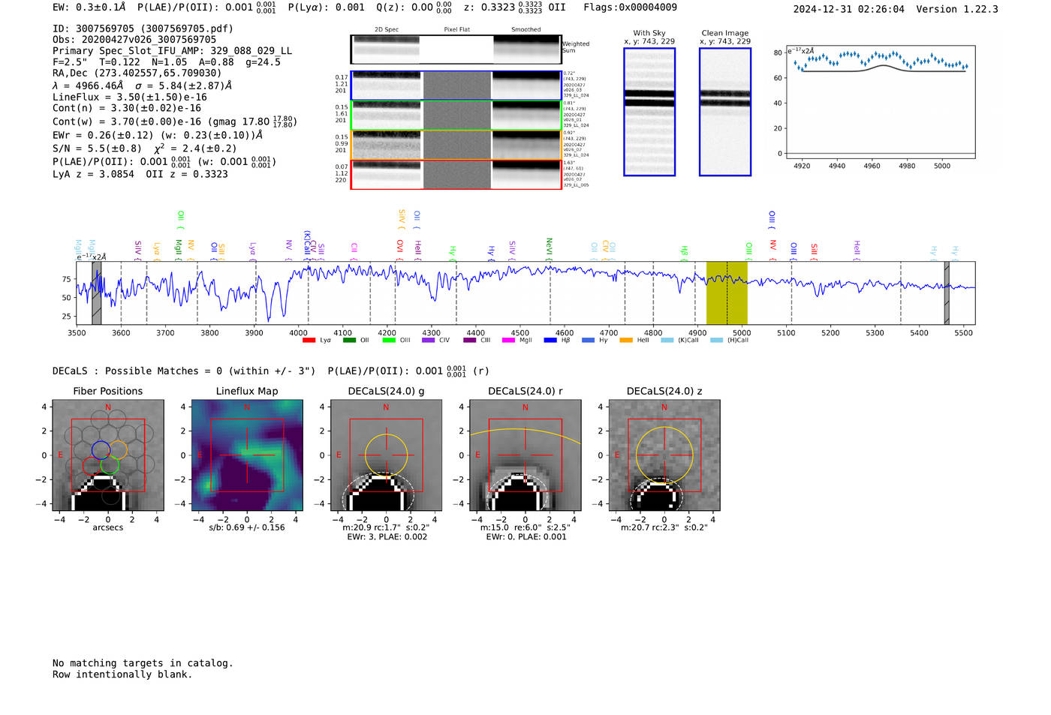Screen dimensions: 1051x715
Task: Click the blue Hβ legend swatch
Action: pos(550,341)
